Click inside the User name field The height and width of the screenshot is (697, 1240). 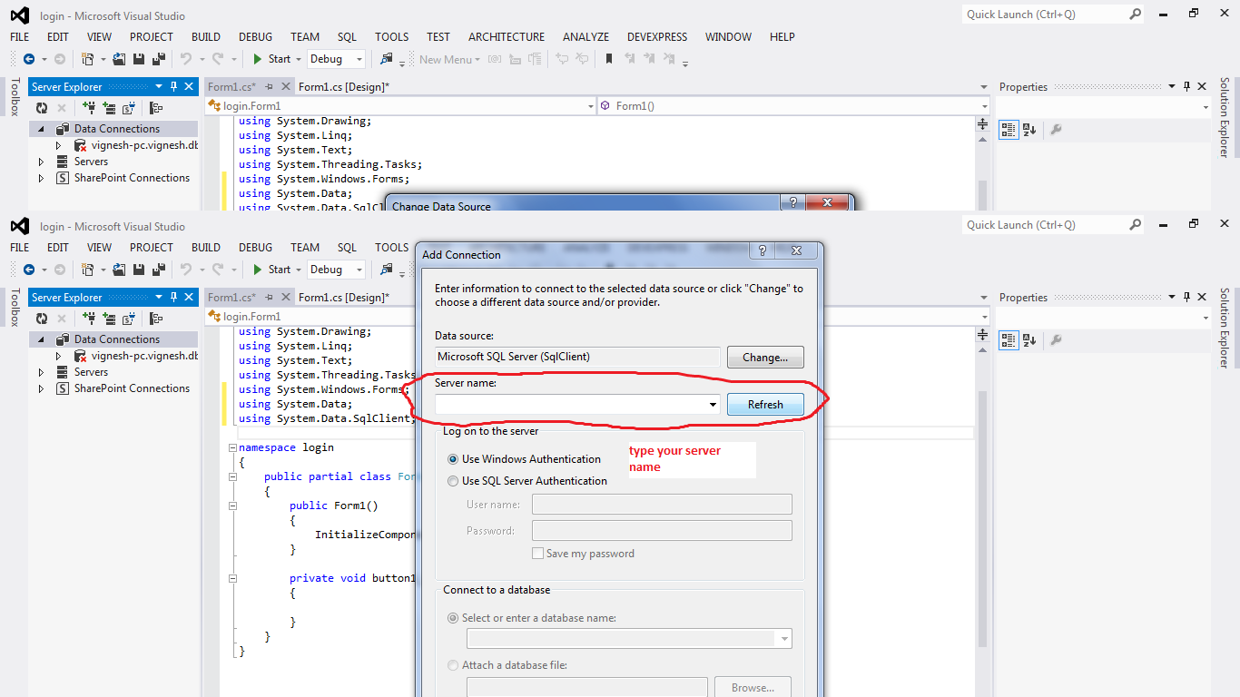(x=661, y=504)
